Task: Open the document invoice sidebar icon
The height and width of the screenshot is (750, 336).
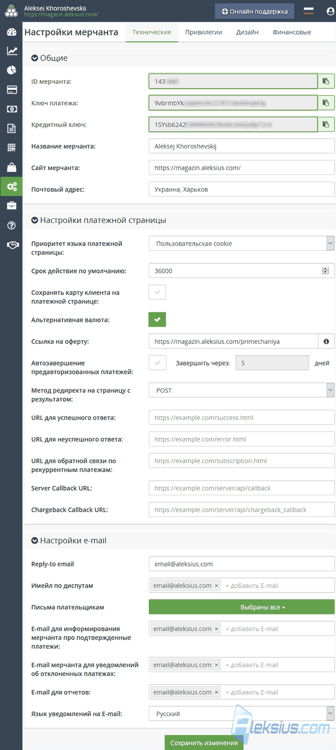Action: (12, 128)
